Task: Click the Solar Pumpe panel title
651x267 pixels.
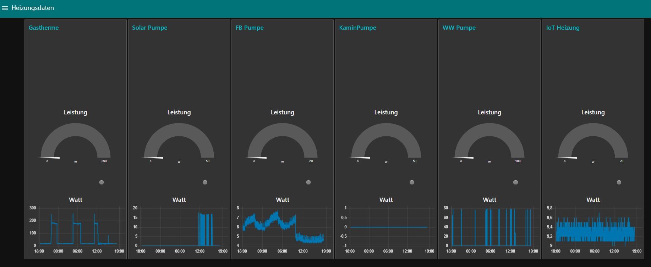Action: point(149,28)
